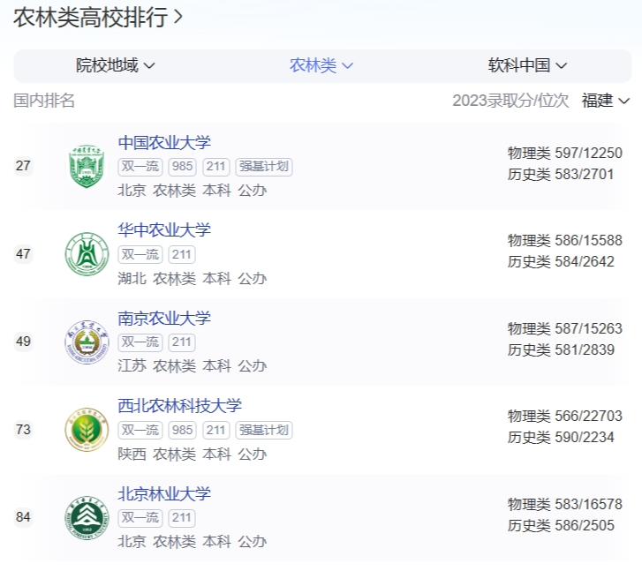
Task: Click the 北京林业大学 logo
Action: tap(87, 517)
